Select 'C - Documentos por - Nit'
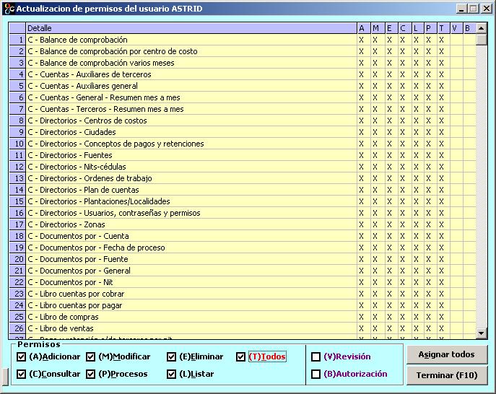 tap(191, 282)
